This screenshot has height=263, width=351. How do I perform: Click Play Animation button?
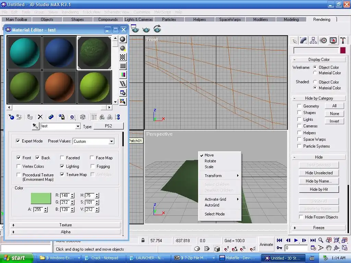pyautogui.click(x=296, y=240)
